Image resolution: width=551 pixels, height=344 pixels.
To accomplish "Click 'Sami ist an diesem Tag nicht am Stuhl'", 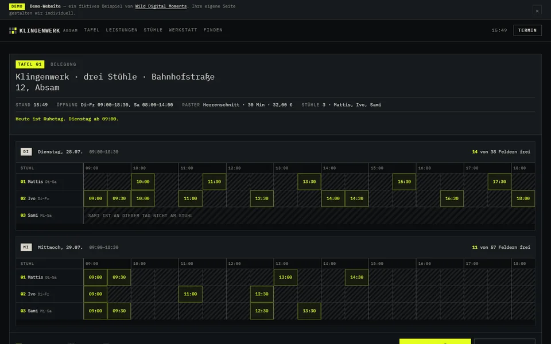I will (140, 216).
